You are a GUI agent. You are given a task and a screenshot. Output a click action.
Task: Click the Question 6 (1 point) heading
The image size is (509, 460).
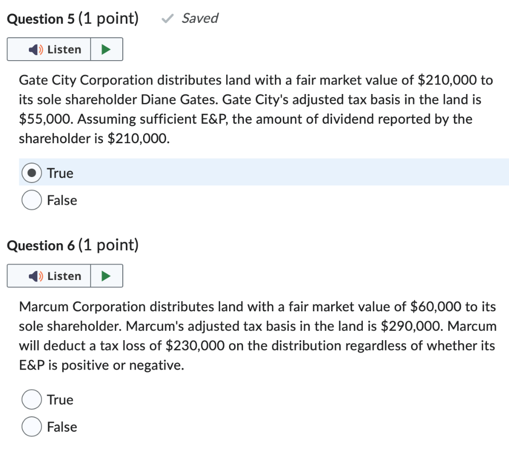[x=73, y=245]
